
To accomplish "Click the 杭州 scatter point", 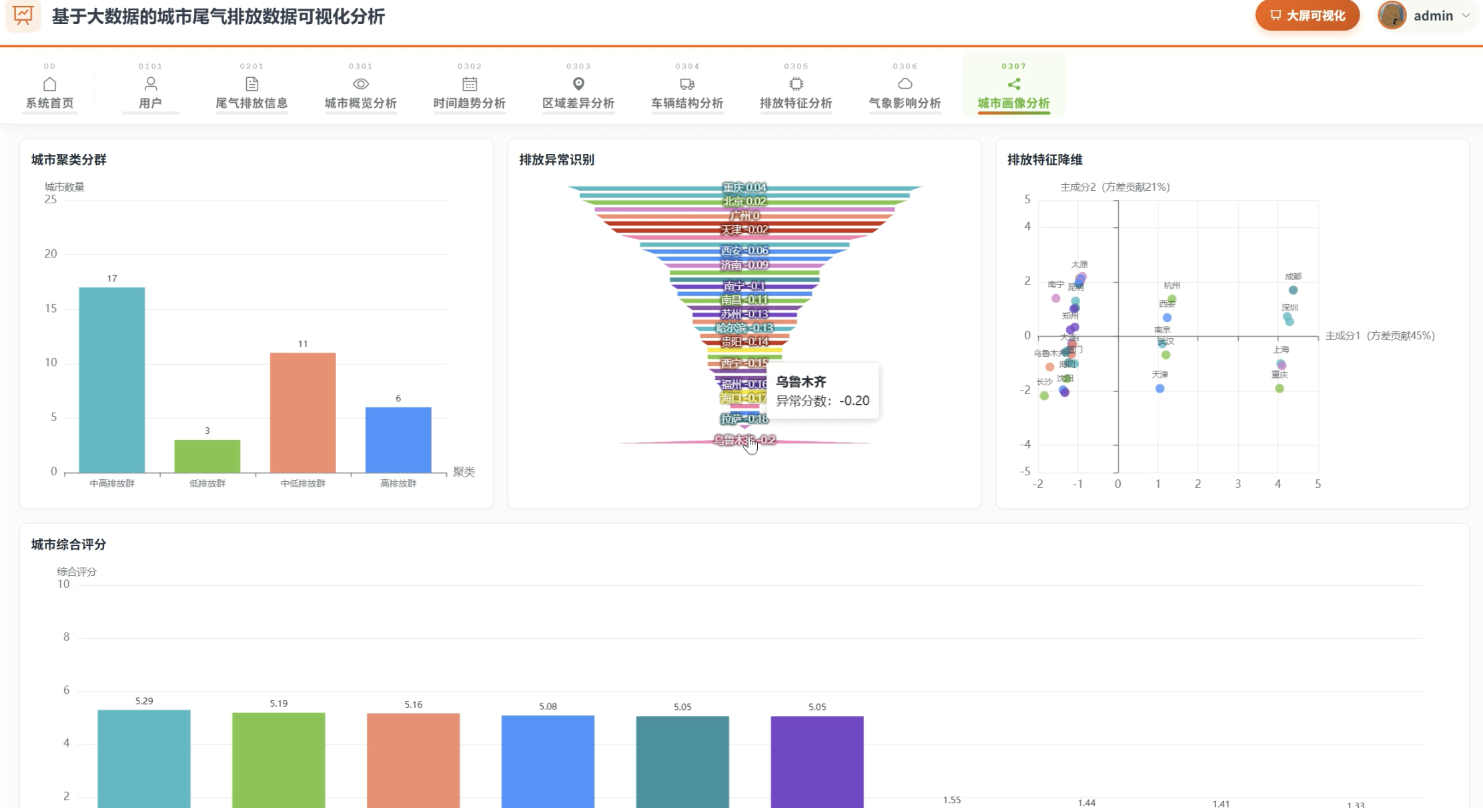I will tap(1171, 299).
